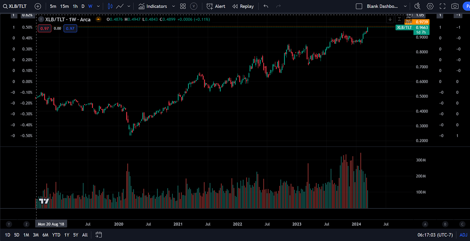Switch to the D daily timeframe
Image resolution: width=470 pixels, height=241 pixels.
[x=83, y=6]
